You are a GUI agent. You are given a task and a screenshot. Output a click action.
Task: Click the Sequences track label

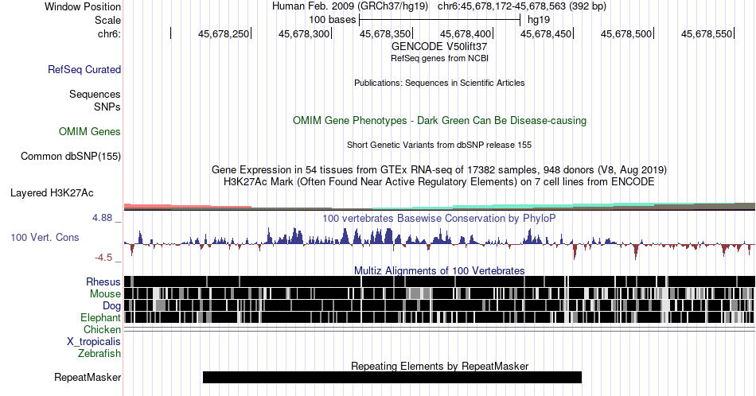pos(95,94)
